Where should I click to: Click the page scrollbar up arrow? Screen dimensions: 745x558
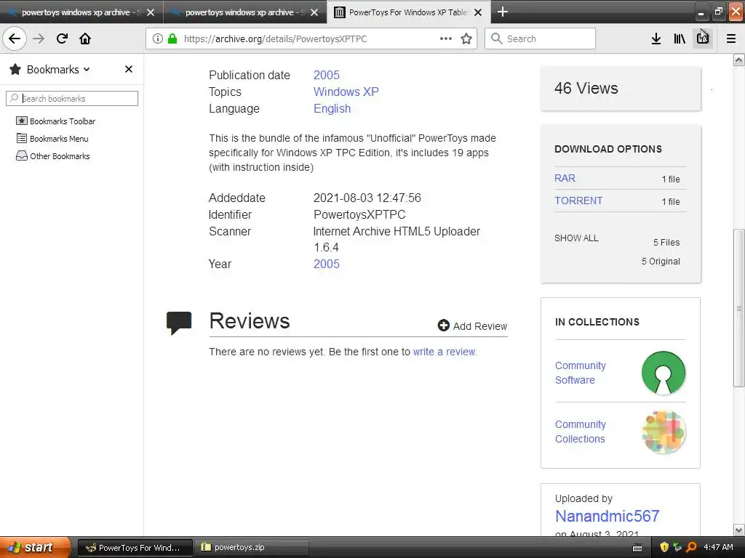pos(738,60)
